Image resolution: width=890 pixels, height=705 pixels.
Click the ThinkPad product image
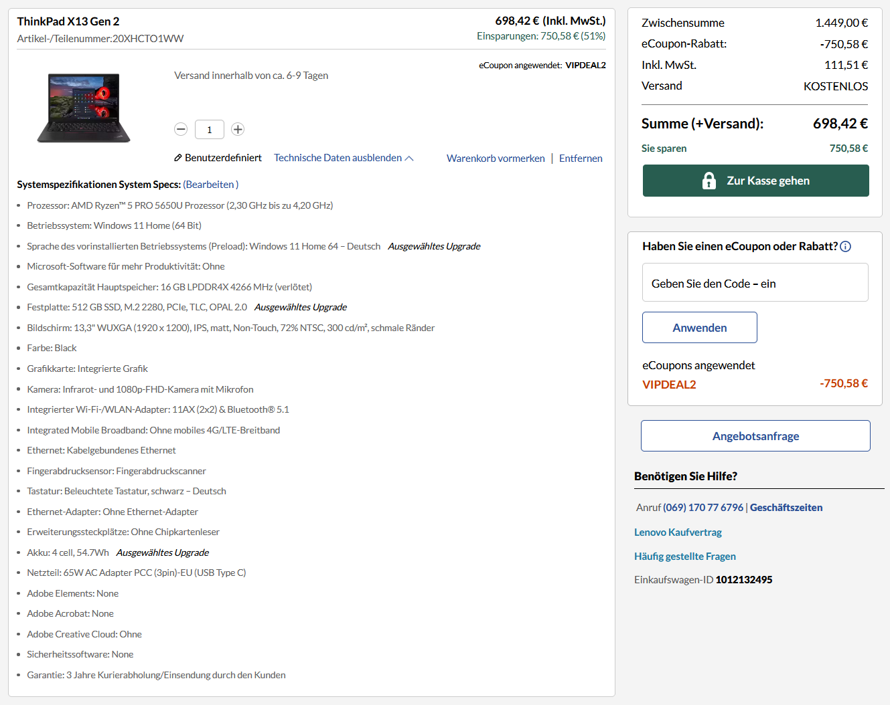(x=83, y=108)
